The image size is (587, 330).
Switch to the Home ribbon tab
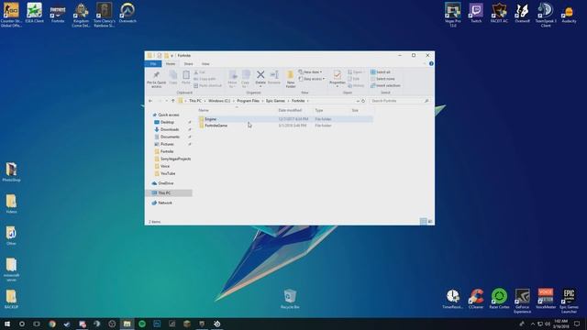point(171,64)
